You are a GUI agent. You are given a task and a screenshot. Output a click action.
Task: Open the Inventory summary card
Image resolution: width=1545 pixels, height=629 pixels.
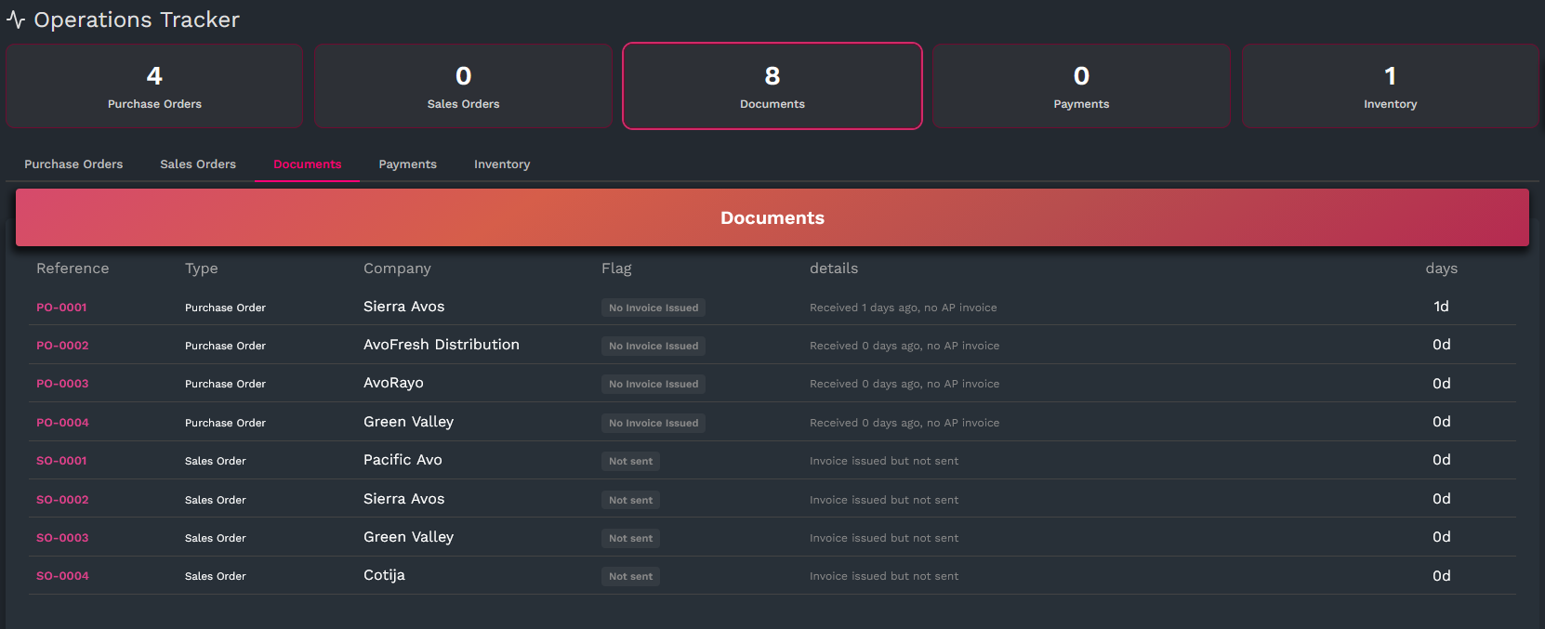1390,85
